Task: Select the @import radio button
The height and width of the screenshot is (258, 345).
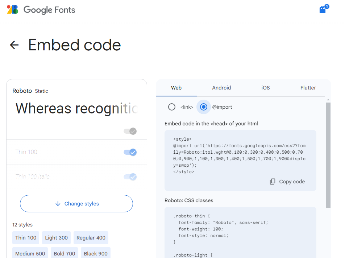Action: (203, 107)
